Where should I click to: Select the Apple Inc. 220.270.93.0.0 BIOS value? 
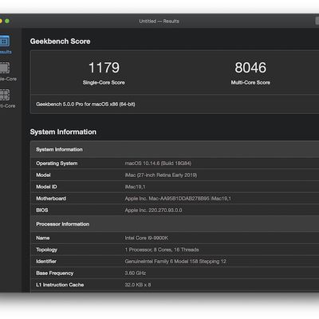(x=154, y=210)
